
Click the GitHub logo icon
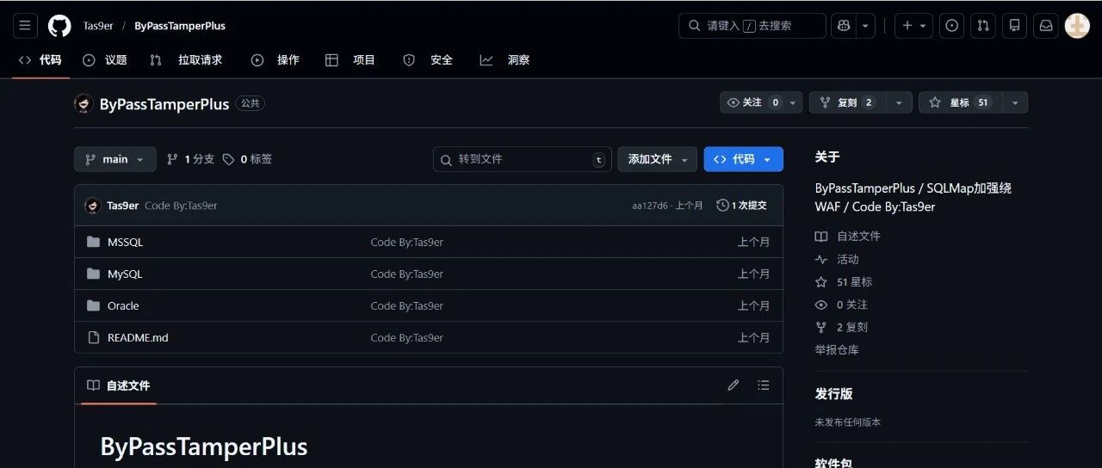point(59,26)
